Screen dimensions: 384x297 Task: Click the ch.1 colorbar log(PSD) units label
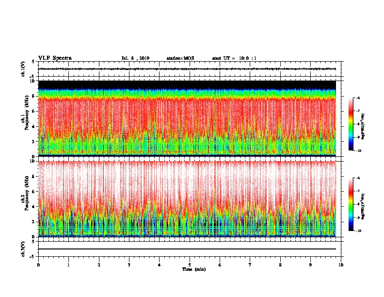[x=363, y=127]
